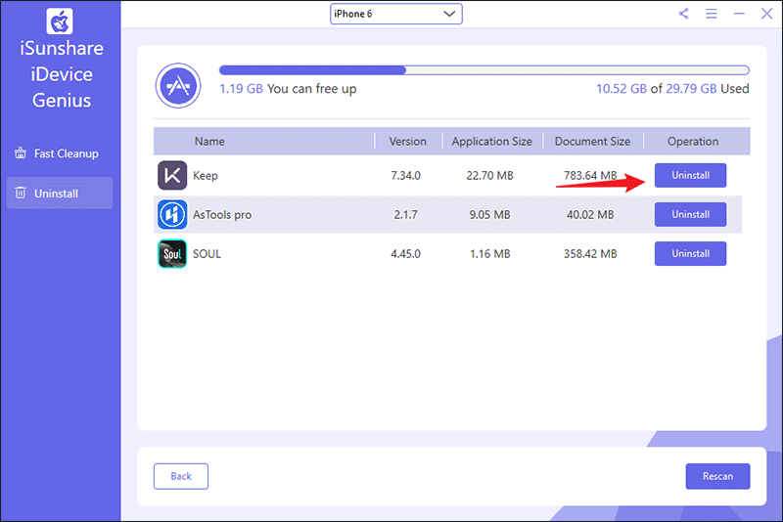
Task: Click the share icon in title bar
Action: click(x=683, y=14)
